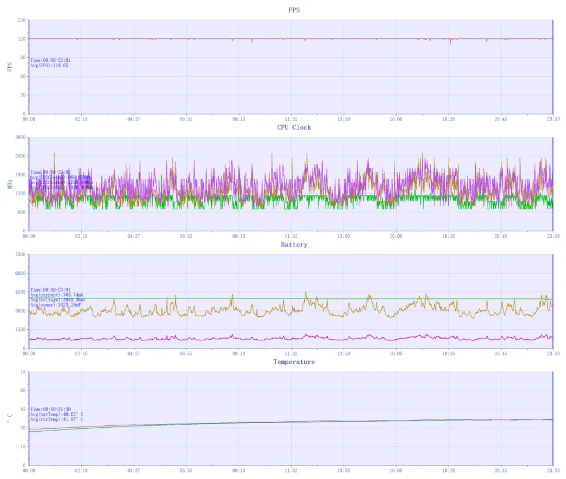
Task: Click the FPS chart title
Action: pyautogui.click(x=294, y=10)
